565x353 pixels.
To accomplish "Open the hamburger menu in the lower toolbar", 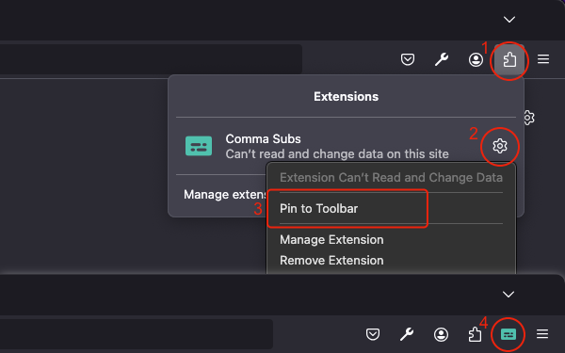I will (542, 334).
